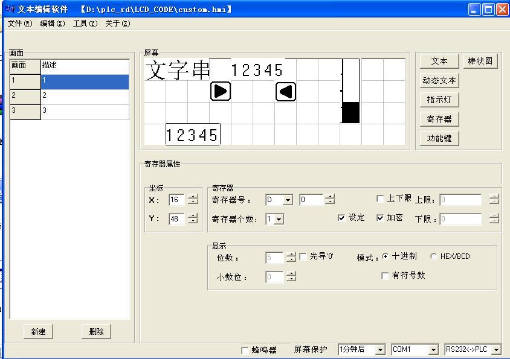Open the screen saver 1分钟后 dropdown
This screenshot has width=510, height=359.
click(380, 349)
